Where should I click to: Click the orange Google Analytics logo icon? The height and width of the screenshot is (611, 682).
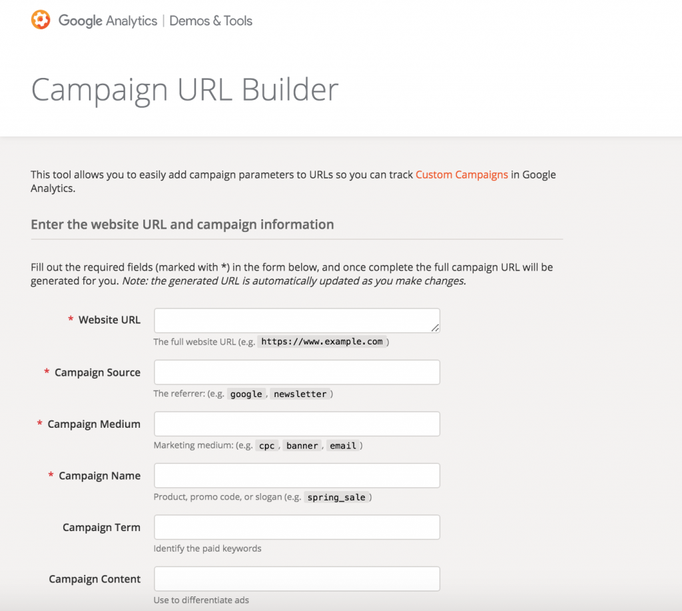click(41, 20)
